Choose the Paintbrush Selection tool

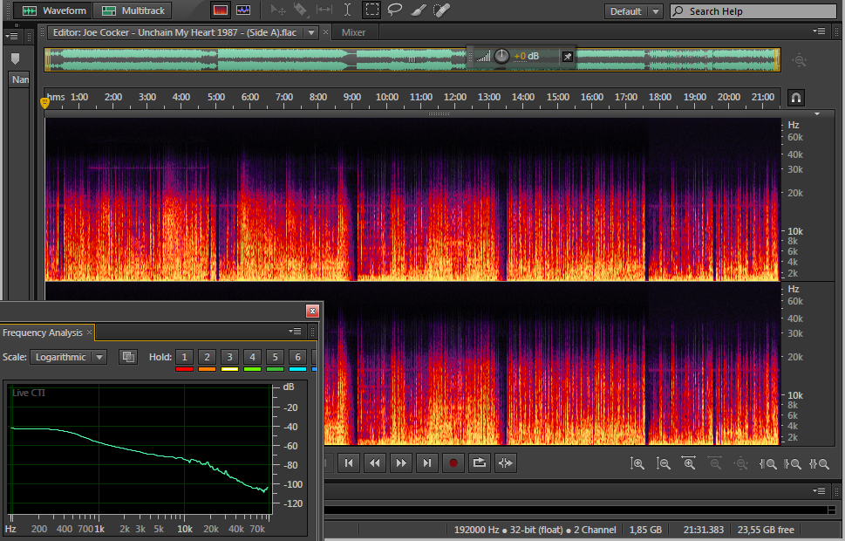pos(419,10)
